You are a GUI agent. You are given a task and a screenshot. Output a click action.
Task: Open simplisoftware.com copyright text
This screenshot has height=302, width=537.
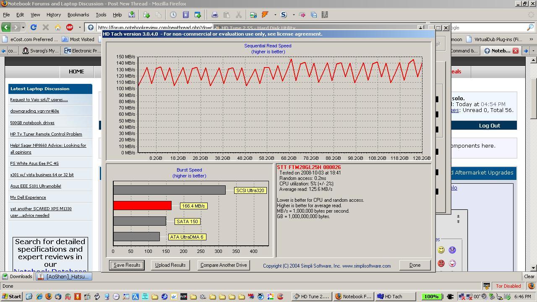pyautogui.click(x=327, y=266)
